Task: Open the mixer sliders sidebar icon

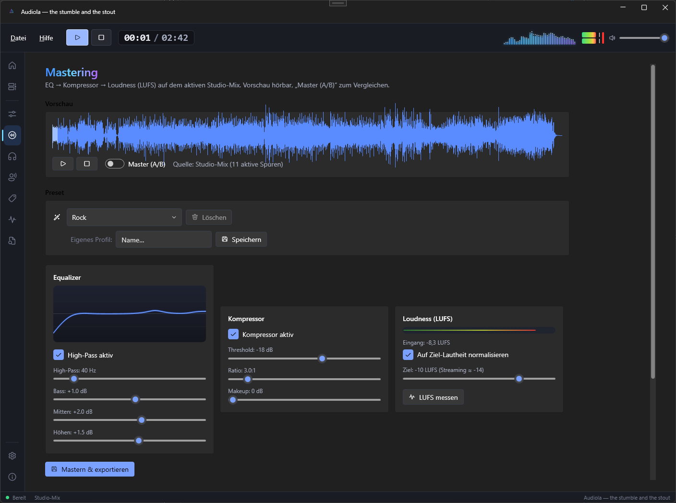Action: click(12, 114)
